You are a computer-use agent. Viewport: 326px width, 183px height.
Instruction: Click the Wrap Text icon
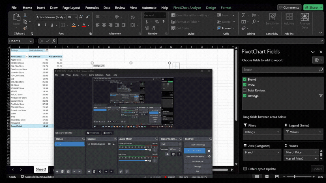click(x=133, y=17)
